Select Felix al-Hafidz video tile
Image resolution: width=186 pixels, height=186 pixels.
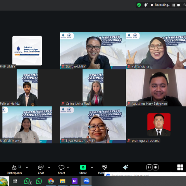[27, 88]
